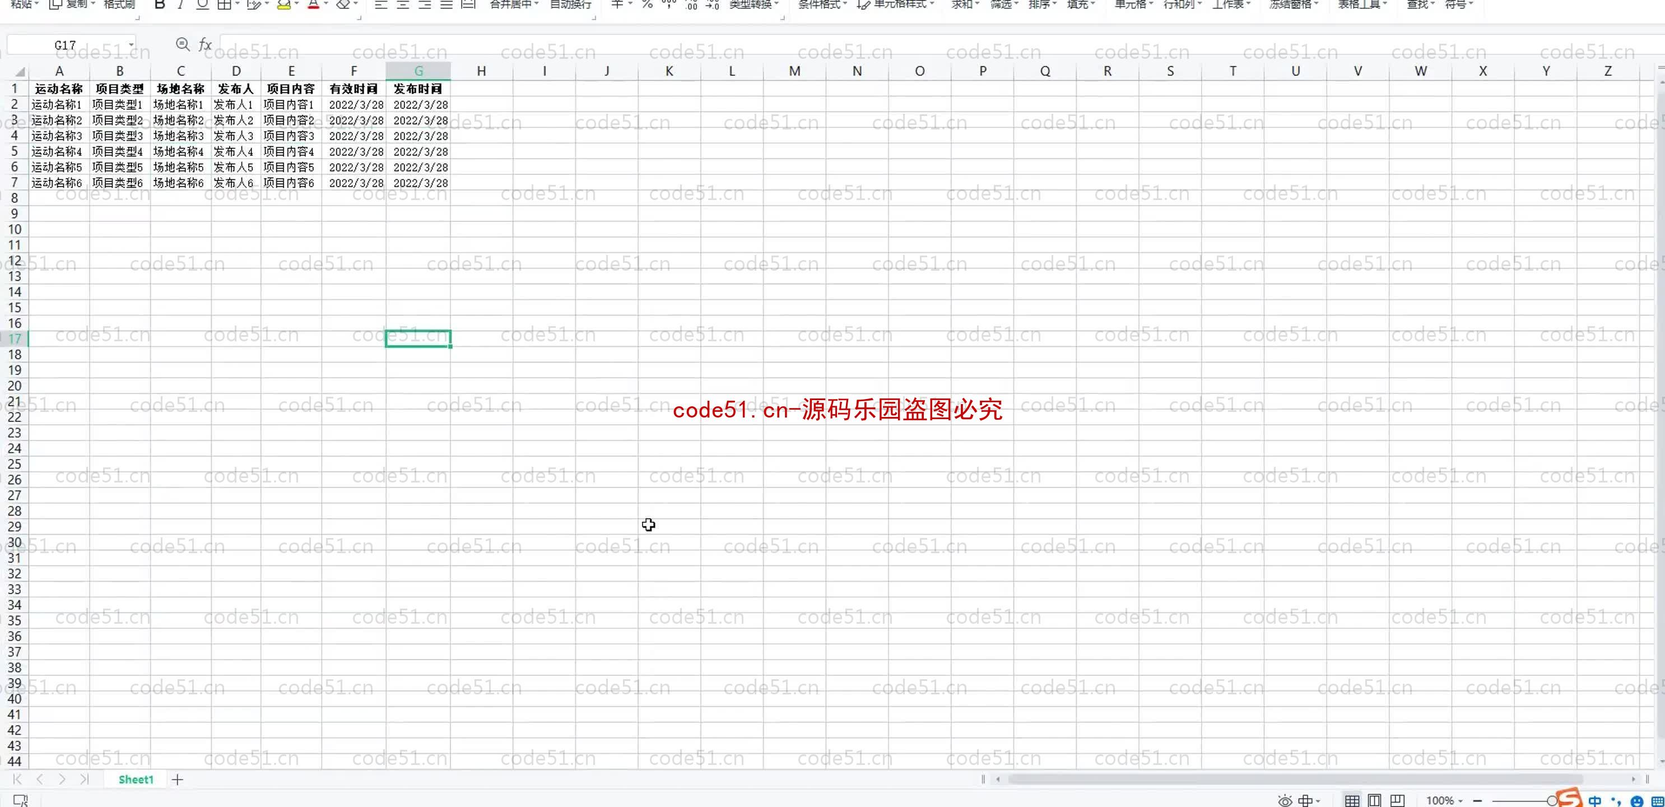Select cell with 运动名称 header
Image resolution: width=1665 pixels, height=807 pixels.
click(x=59, y=89)
